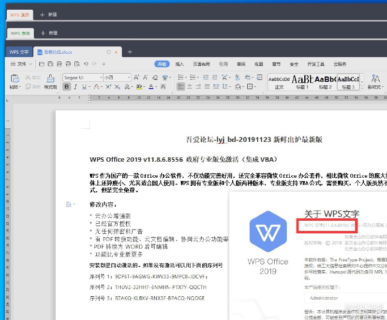Expand the underline style dropdown arrow
The image size is (387, 320).
tap(89, 85)
